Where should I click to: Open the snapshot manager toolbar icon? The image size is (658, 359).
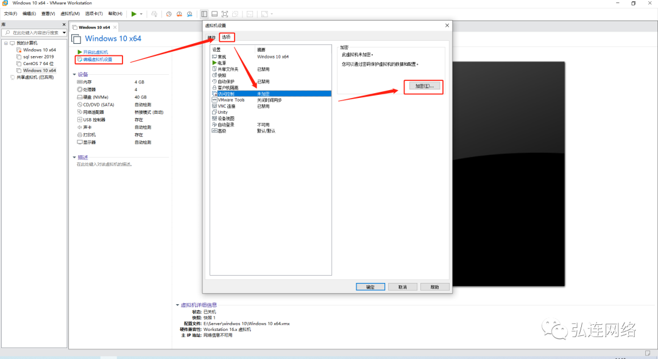pyautogui.click(x=189, y=14)
